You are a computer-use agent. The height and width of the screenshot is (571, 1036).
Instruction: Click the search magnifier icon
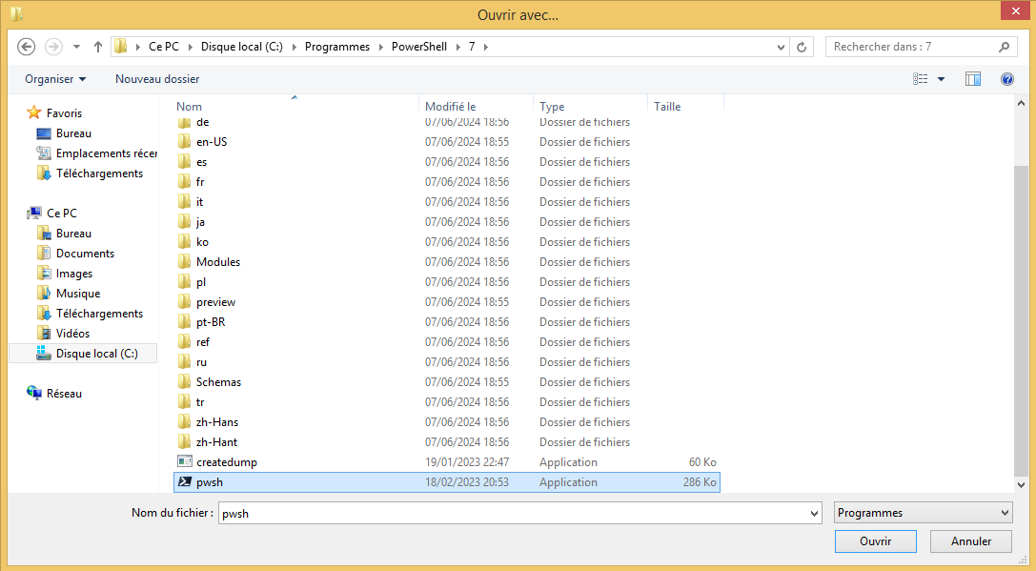(1004, 47)
